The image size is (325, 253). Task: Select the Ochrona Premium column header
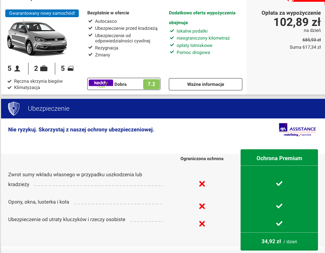[x=279, y=158]
